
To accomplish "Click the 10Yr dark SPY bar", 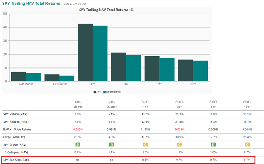I will (x=186, y=71).
